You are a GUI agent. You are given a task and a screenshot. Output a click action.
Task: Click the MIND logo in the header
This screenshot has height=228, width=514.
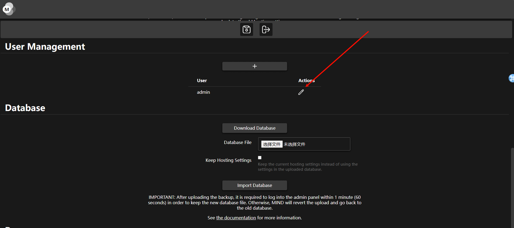(9, 9)
